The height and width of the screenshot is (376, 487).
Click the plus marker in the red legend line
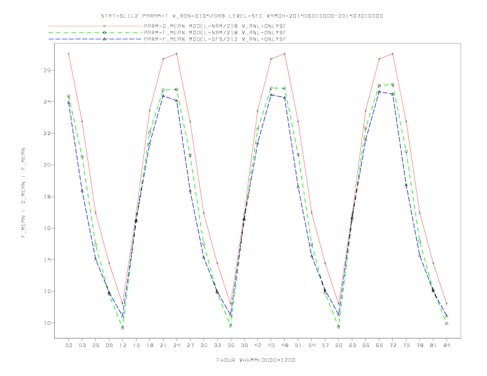coord(105,26)
